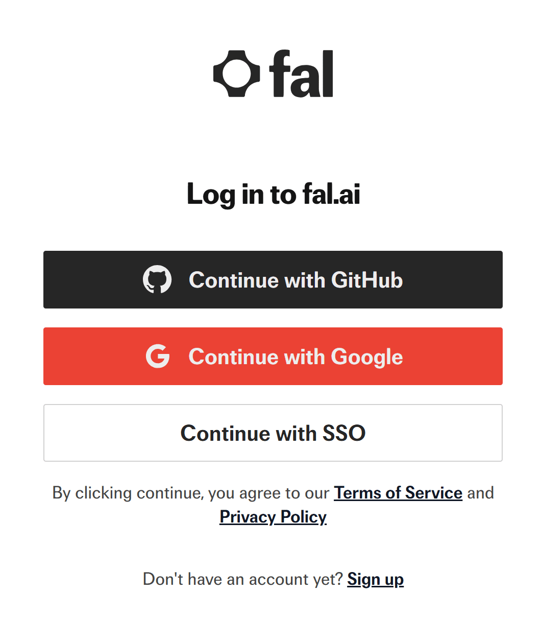Continue with Google
Screen dimensions: 542x641
273,356
